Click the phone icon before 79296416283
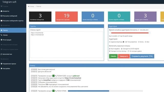The image size is (164, 92). point(56,76)
